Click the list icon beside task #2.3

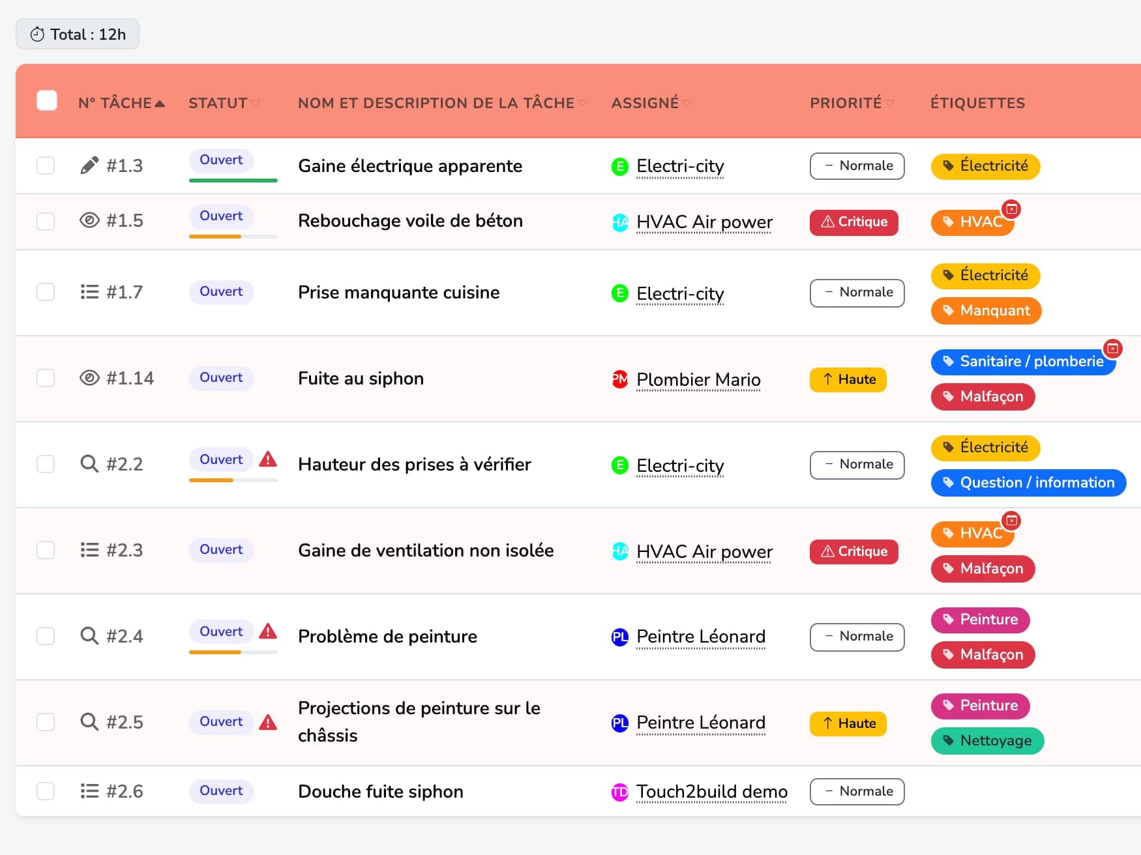(89, 550)
